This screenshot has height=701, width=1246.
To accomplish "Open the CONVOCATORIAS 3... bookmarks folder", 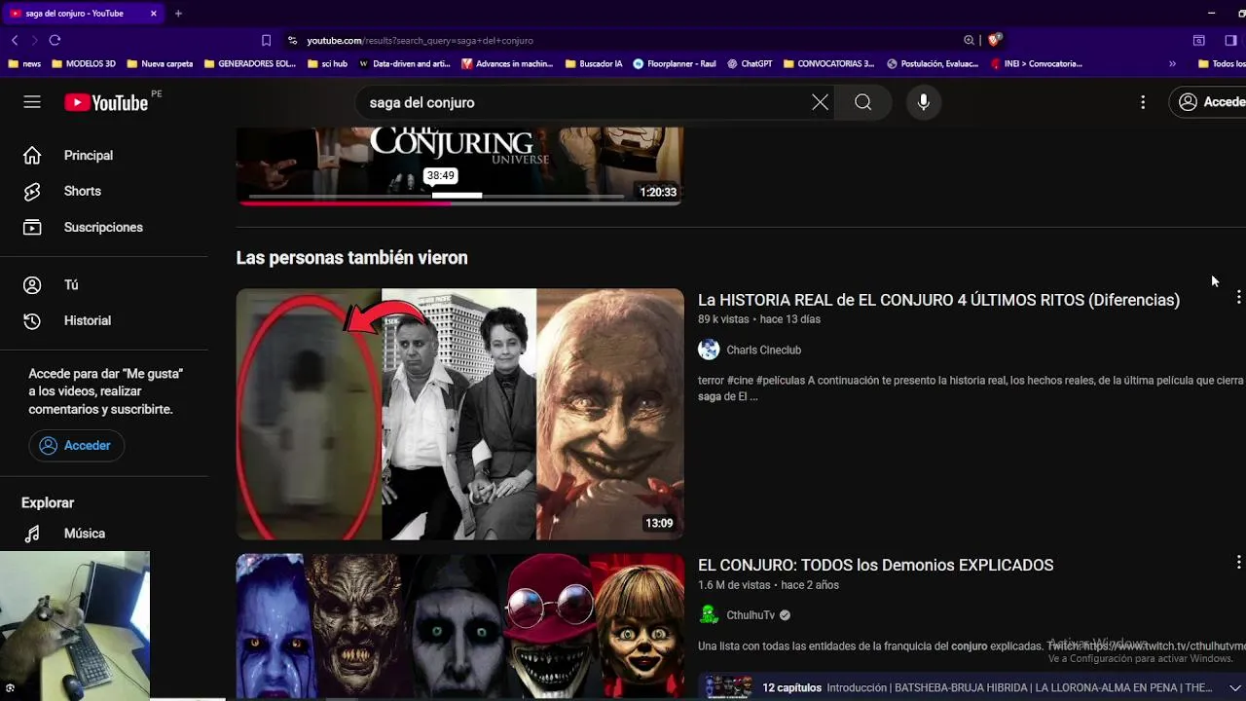I will [829, 63].
